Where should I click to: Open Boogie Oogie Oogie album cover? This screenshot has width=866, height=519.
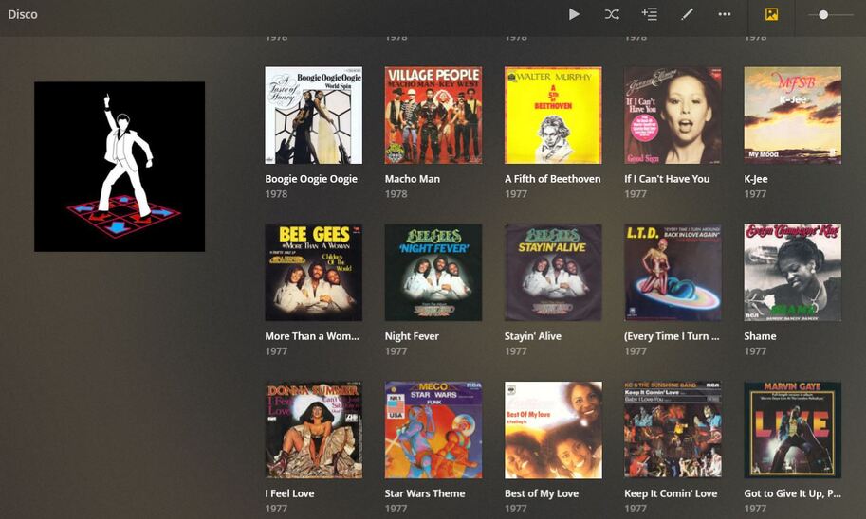314,116
